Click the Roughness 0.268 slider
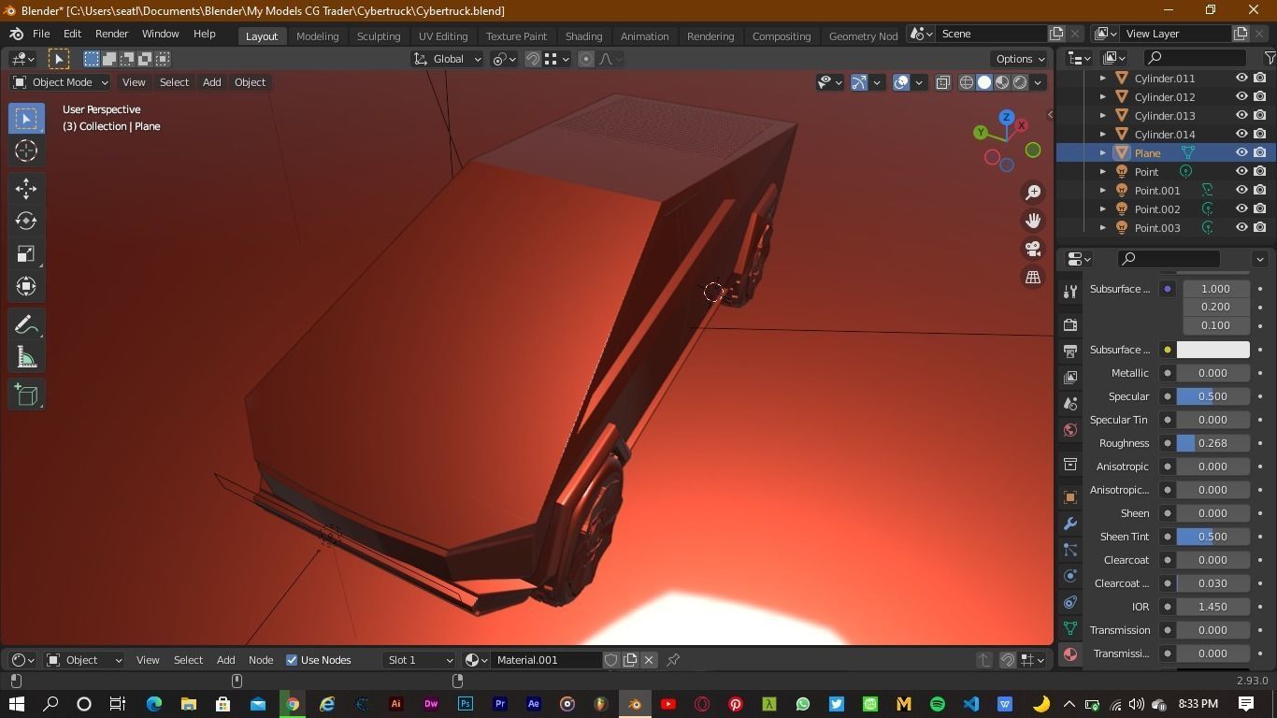Image resolution: width=1277 pixels, height=718 pixels. click(x=1212, y=443)
